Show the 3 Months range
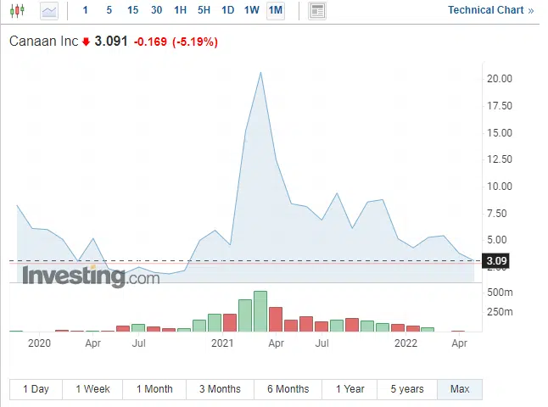 point(221,389)
